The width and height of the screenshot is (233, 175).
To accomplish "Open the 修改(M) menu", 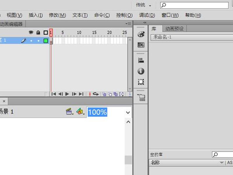I will point(57,15).
